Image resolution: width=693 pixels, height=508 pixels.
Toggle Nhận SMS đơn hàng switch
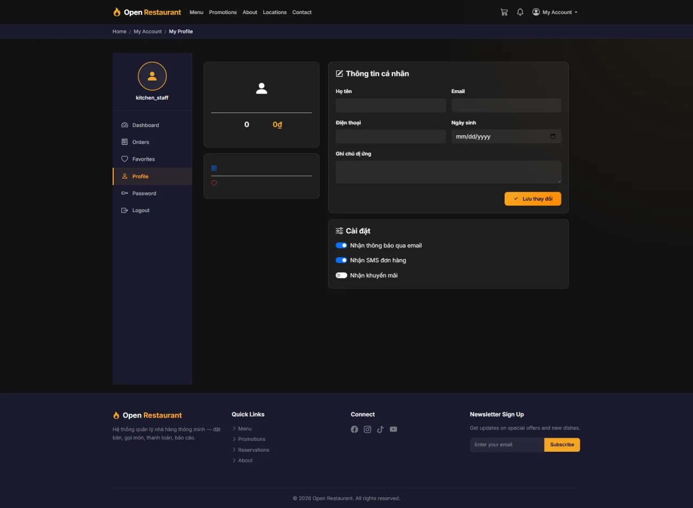pyautogui.click(x=342, y=260)
